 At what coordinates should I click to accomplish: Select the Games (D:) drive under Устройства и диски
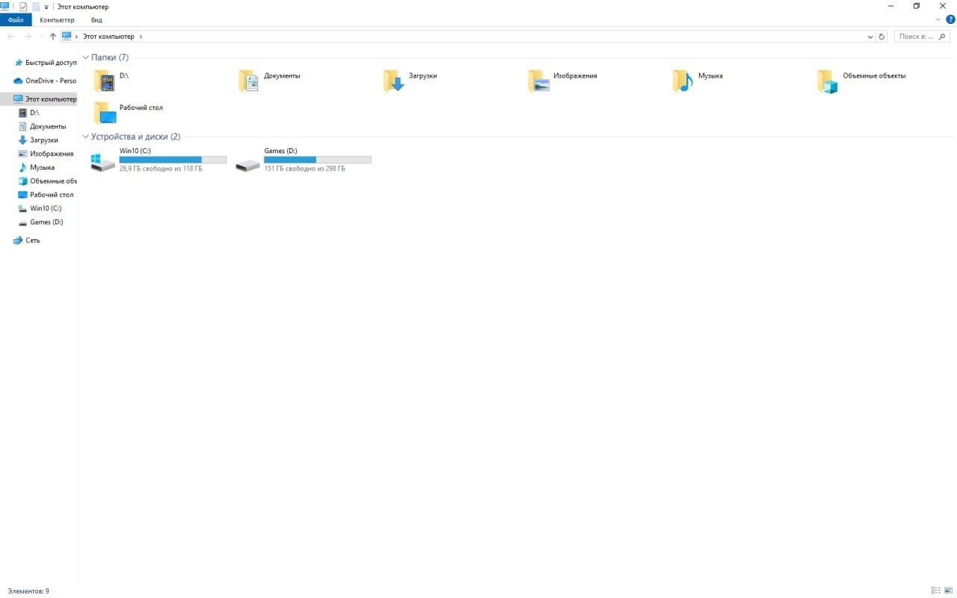pos(303,159)
